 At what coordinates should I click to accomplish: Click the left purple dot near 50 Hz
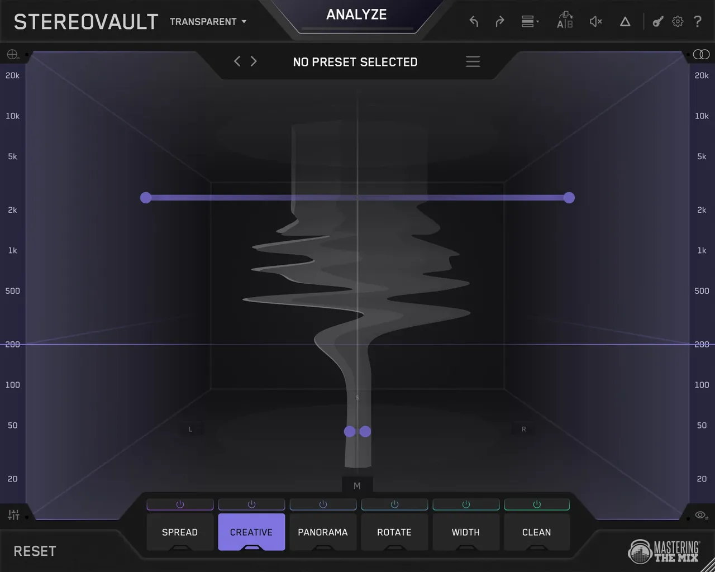point(350,431)
